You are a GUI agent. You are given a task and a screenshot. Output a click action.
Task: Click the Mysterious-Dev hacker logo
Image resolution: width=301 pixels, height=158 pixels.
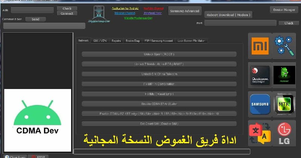[x=99, y=14]
